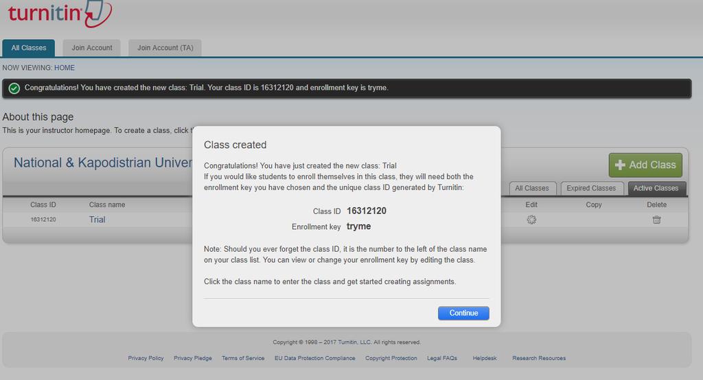Click the Class ID value in dialog

(x=367, y=211)
